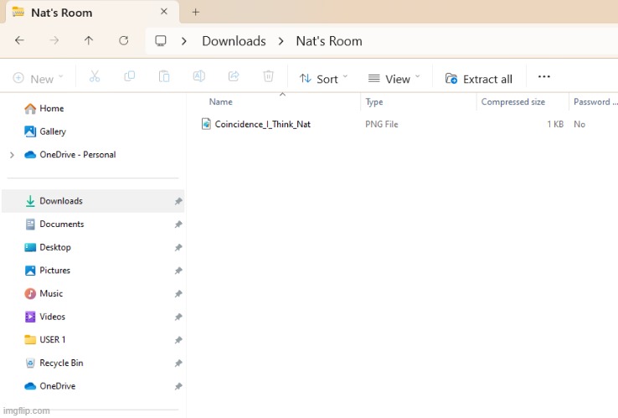618x418 pixels.
Task: Select OneDrive - Personal in sidebar
Action: [x=70, y=155]
